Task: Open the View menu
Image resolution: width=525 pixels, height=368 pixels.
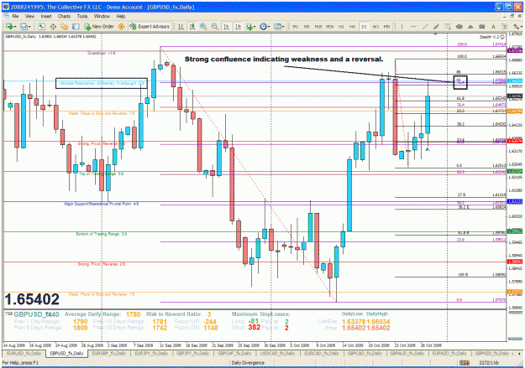Action: [x=29, y=16]
